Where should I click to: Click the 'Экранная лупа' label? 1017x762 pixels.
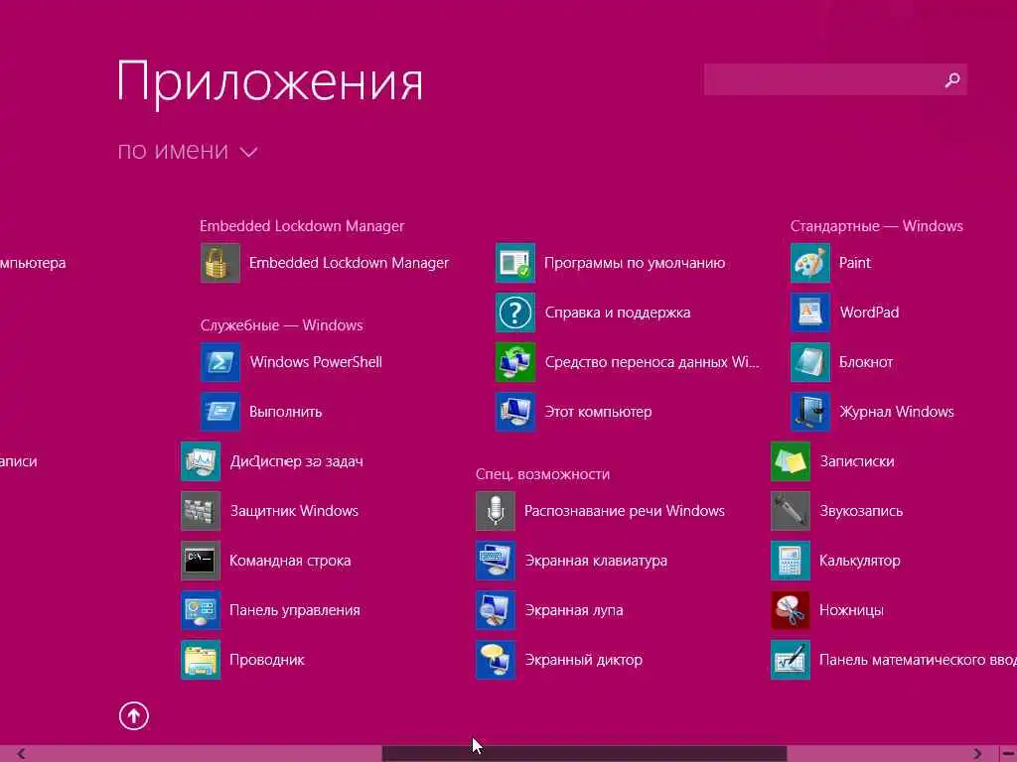(573, 610)
